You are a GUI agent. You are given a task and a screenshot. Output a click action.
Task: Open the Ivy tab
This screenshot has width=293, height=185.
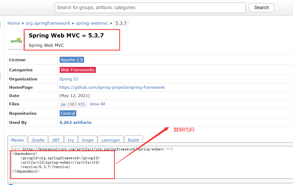click(x=71, y=140)
